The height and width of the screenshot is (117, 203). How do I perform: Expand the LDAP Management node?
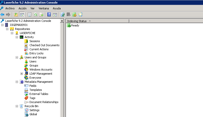click(x=22, y=74)
